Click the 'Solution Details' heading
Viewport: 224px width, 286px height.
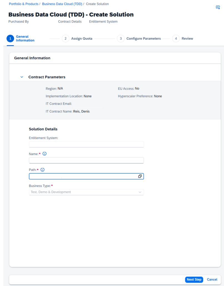pyautogui.click(x=43, y=129)
